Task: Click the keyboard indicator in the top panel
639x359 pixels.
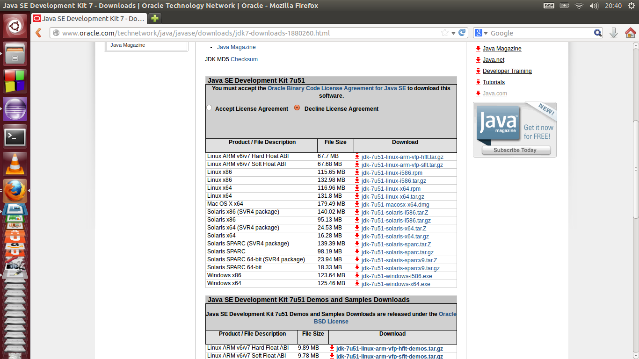Action: point(549,6)
